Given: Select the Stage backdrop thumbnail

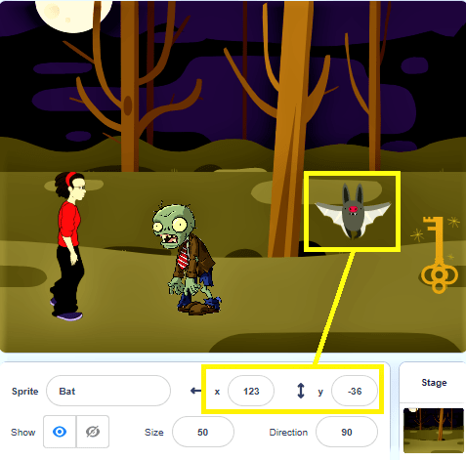Looking at the screenshot, I should (434, 430).
